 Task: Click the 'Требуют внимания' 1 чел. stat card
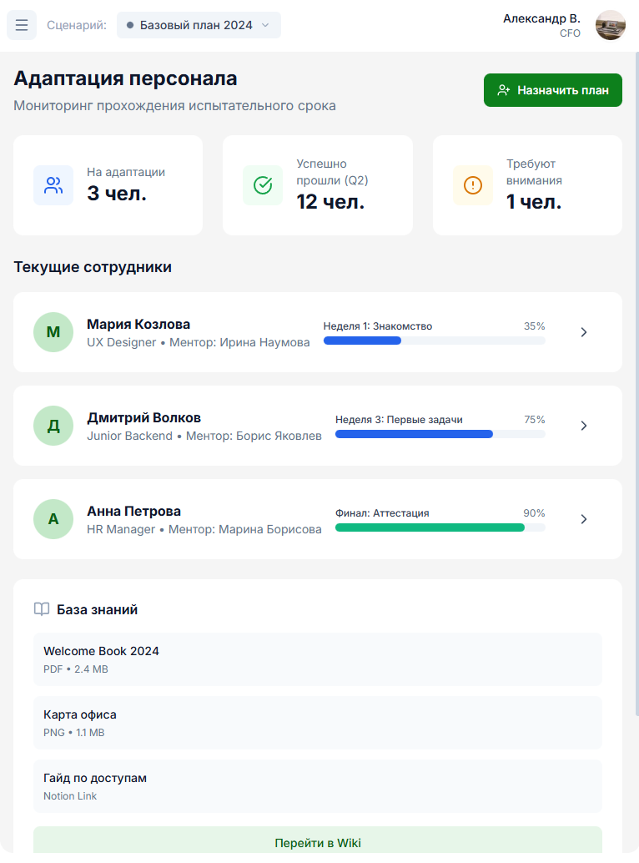click(x=527, y=185)
